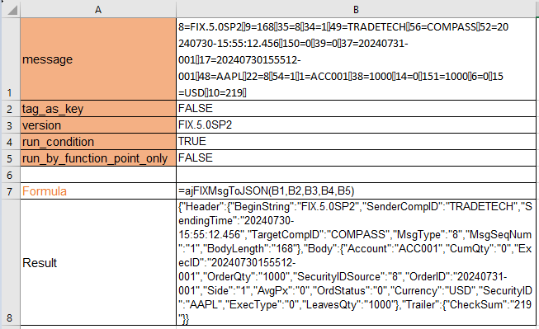
Task: Select the JSON result cell B8
Action: pyautogui.click(x=356, y=262)
